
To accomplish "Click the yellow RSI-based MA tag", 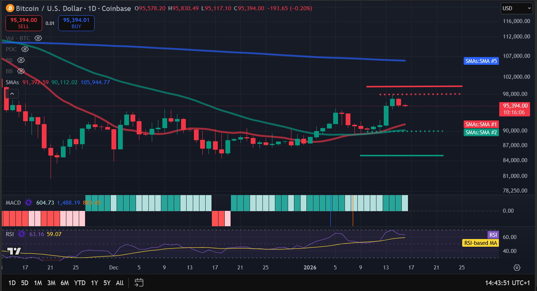I will pyautogui.click(x=480, y=243).
